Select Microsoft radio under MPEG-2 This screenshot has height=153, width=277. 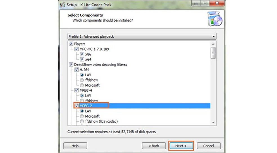[x=82, y=116]
